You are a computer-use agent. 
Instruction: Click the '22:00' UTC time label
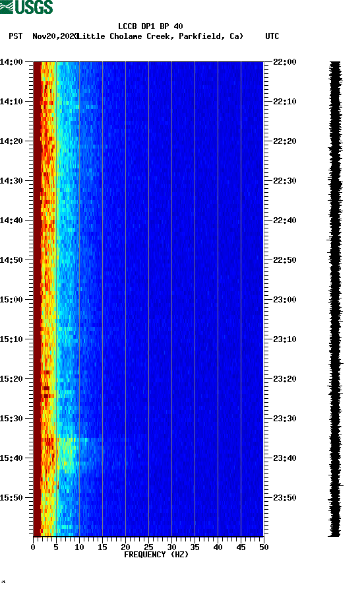[x=285, y=61]
